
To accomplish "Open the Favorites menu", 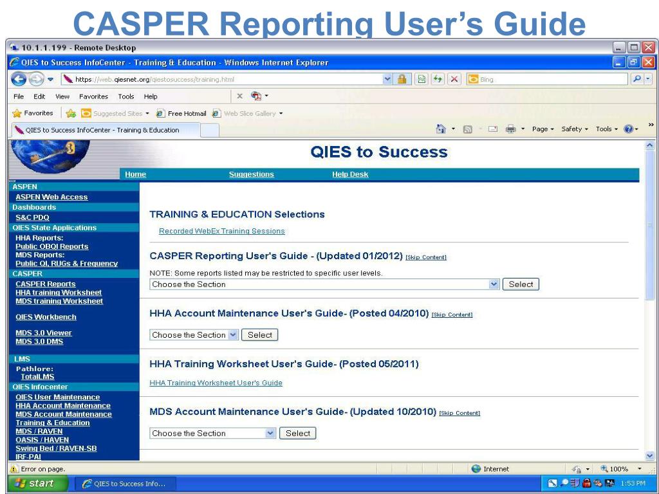I will coord(93,96).
